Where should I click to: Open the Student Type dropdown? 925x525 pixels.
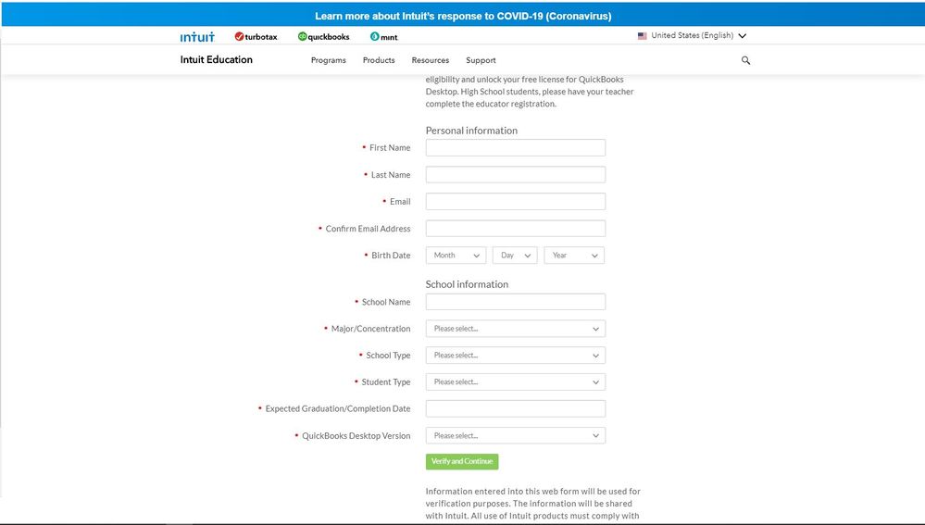click(516, 381)
